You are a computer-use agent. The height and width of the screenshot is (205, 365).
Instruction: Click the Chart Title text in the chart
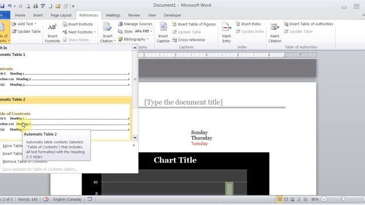(175, 160)
